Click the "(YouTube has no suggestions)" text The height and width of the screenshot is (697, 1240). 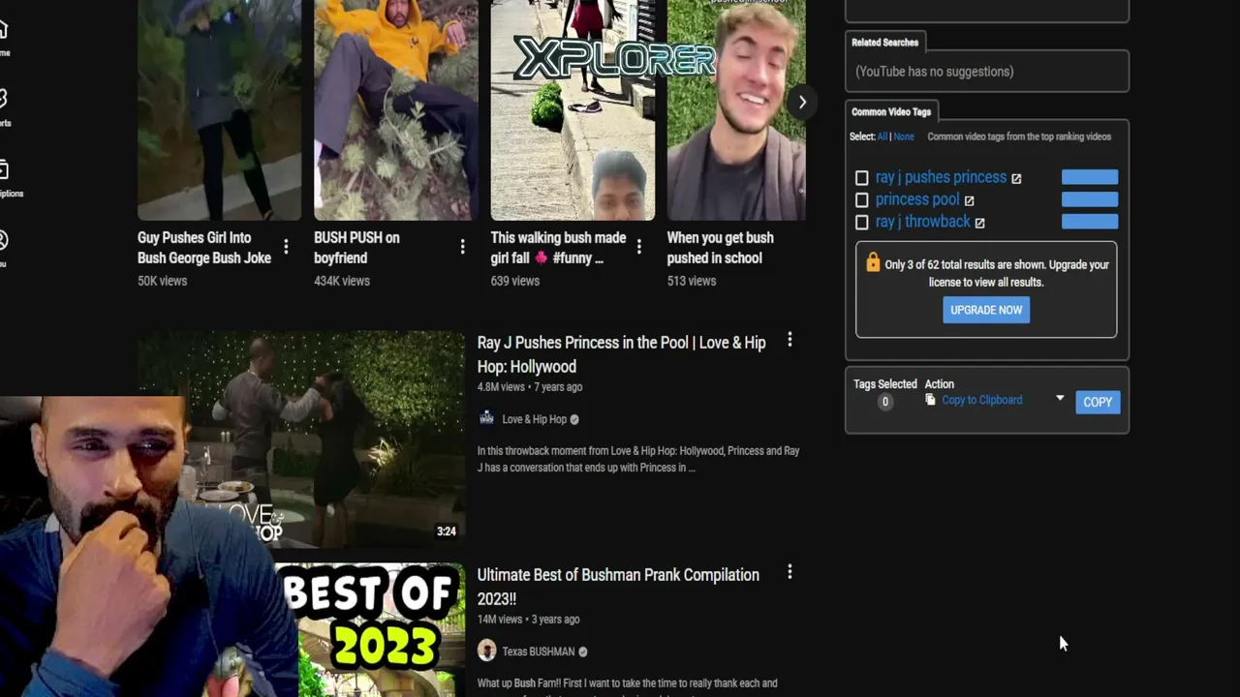pos(934,72)
